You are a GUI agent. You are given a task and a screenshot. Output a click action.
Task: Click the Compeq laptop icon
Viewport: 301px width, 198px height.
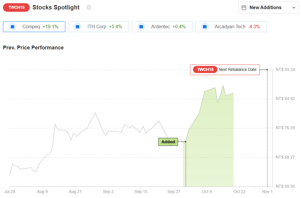point(12,27)
